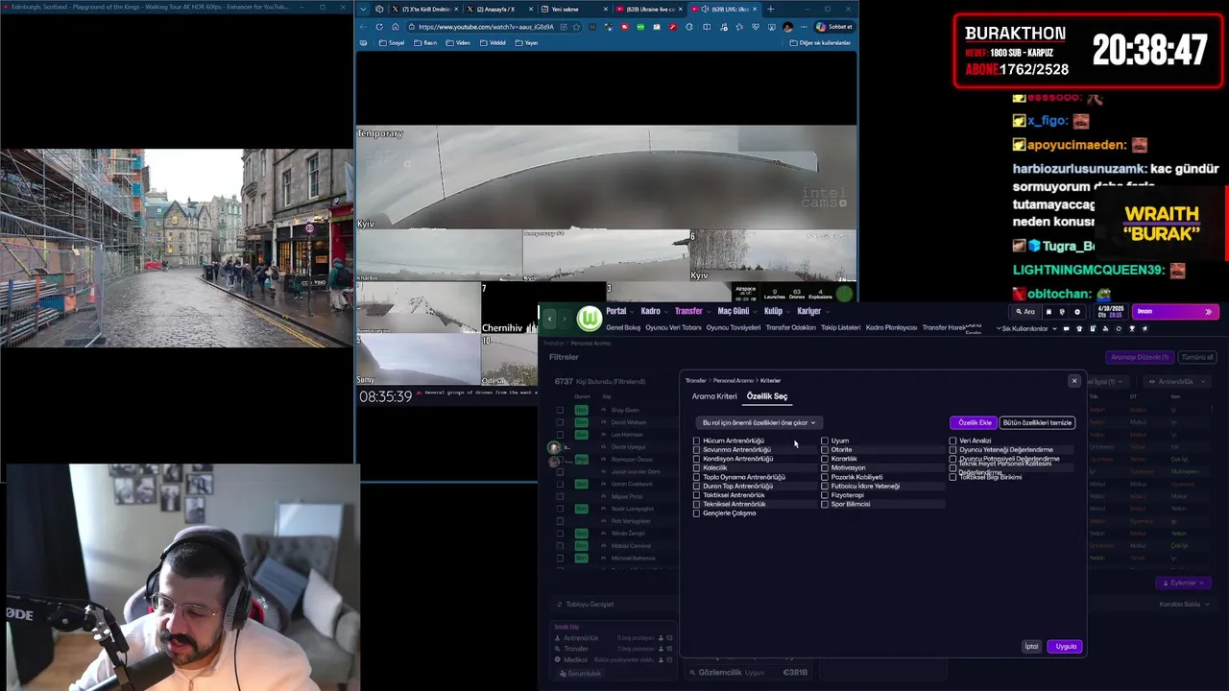The width and height of the screenshot is (1229, 691).
Task: Click the Uygula button
Action: (x=1066, y=646)
